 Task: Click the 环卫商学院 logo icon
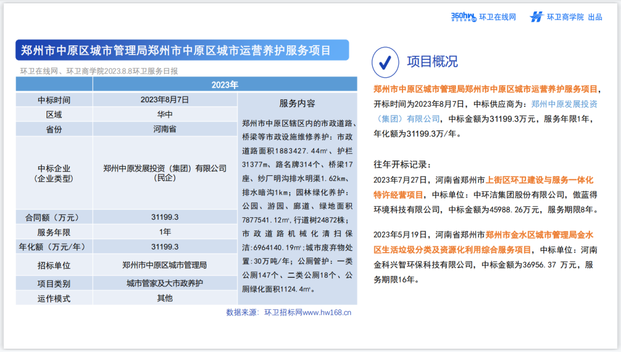point(536,17)
